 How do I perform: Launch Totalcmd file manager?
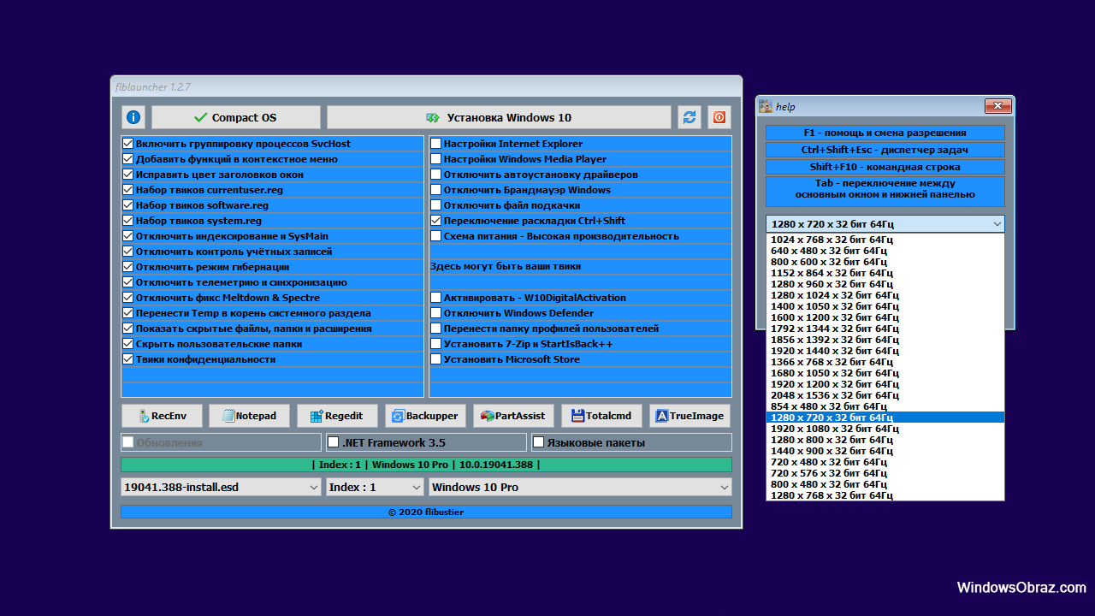[x=601, y=416]
